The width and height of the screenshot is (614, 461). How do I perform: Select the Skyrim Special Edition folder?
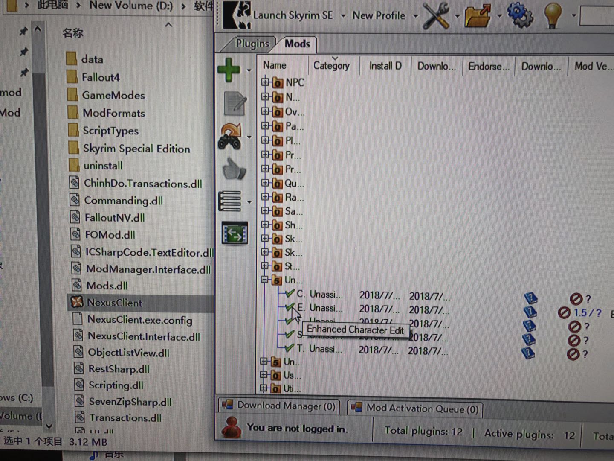click(x=129, y=148)
